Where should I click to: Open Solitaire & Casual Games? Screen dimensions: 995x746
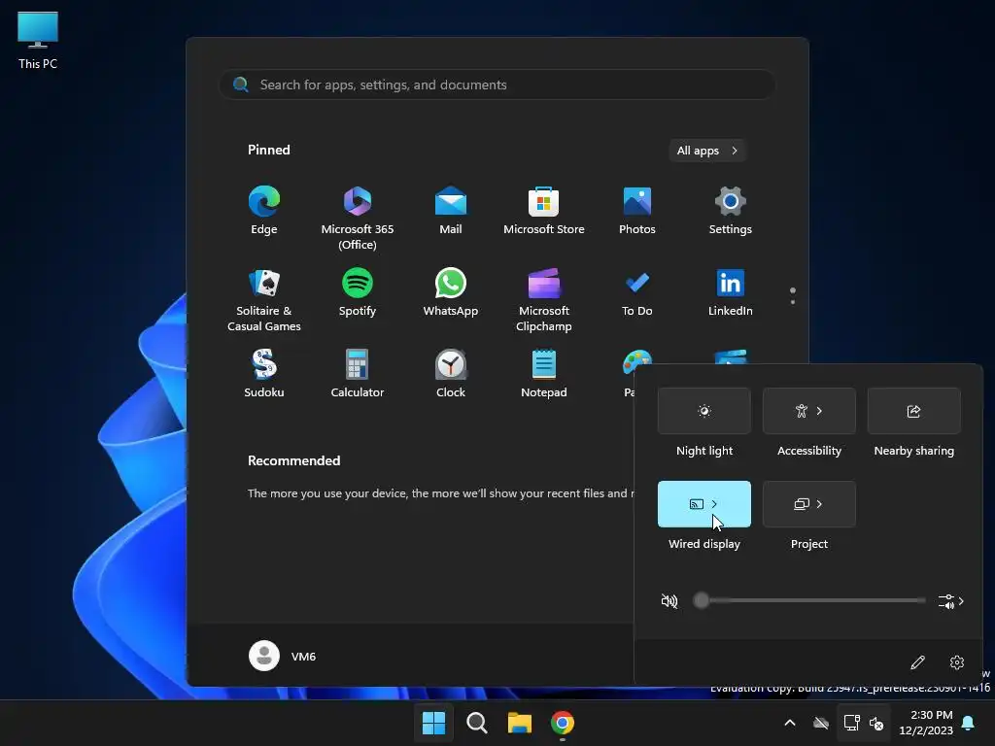point(264,300)
